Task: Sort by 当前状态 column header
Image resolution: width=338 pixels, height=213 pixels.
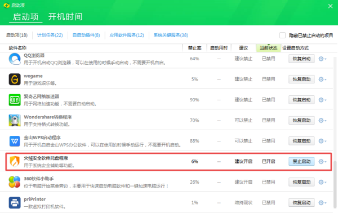Action: click(x=268, y=48)
